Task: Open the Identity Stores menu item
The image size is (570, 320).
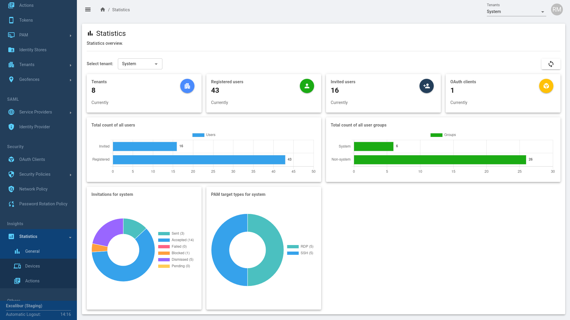Action: (x=33, y=50)
